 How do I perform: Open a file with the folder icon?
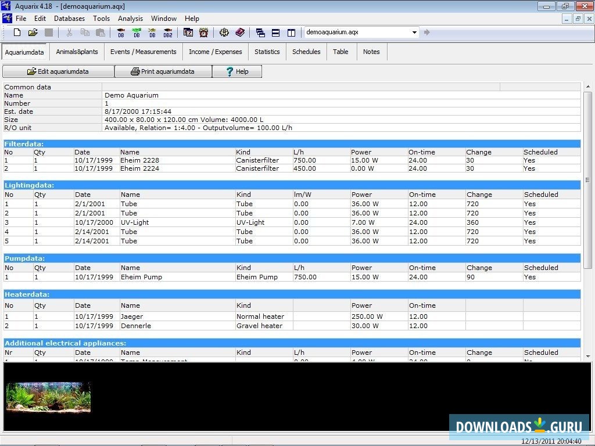coord(33,33)
